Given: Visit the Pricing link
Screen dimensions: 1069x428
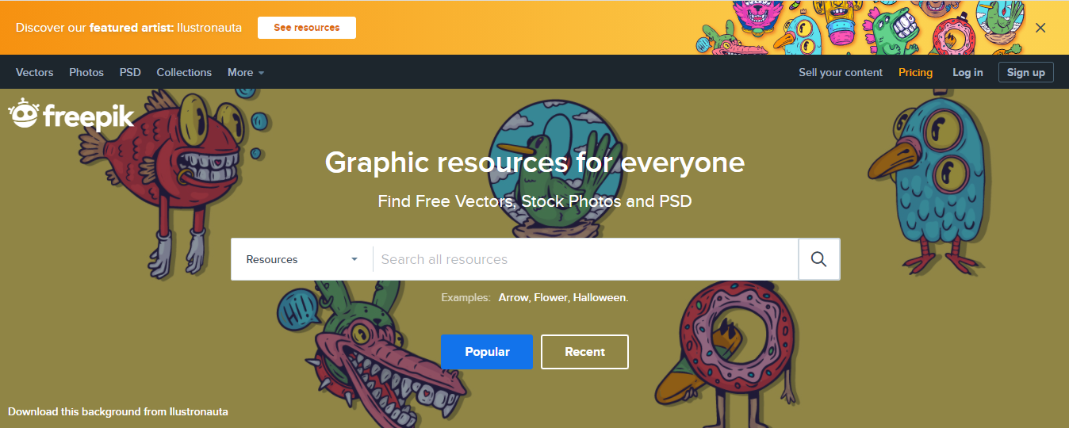Looking at the screenshot, I should tap(915, 72).
